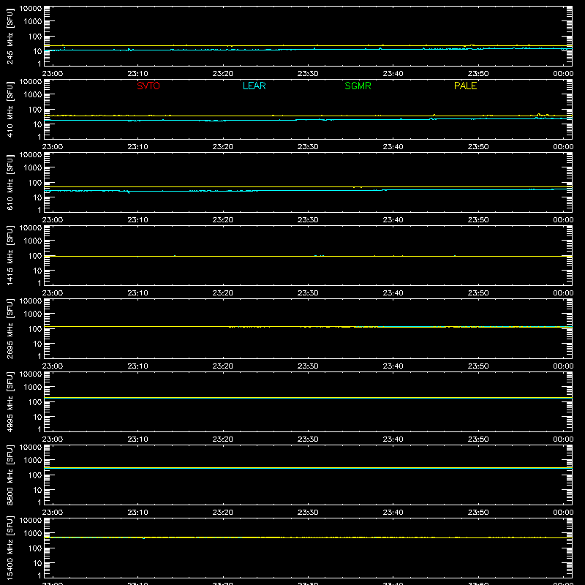Click 23:00 label under the 1415 MHz plot
The image size is (585, 585).
click(x=53, y=293)
